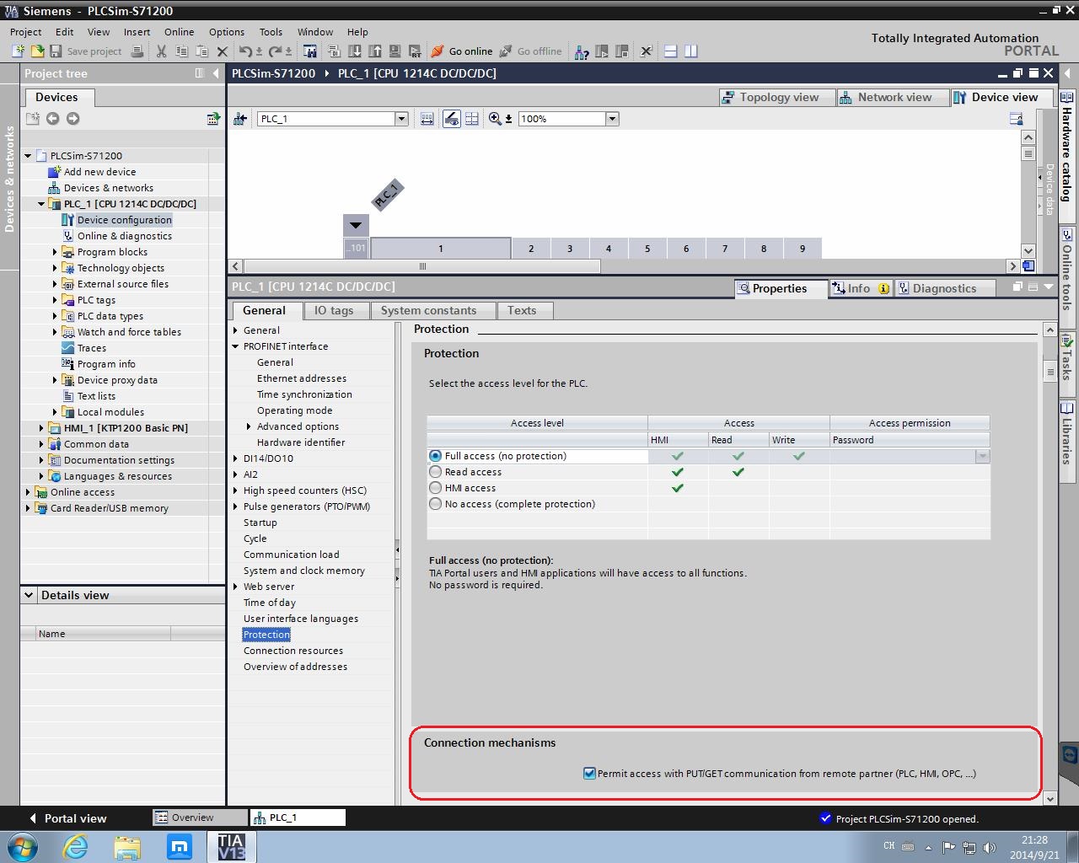Click the forward arrow icon in the Project tree toolbar
The height and width of the screenshot is (863, 1079).
tap(72, 119)
